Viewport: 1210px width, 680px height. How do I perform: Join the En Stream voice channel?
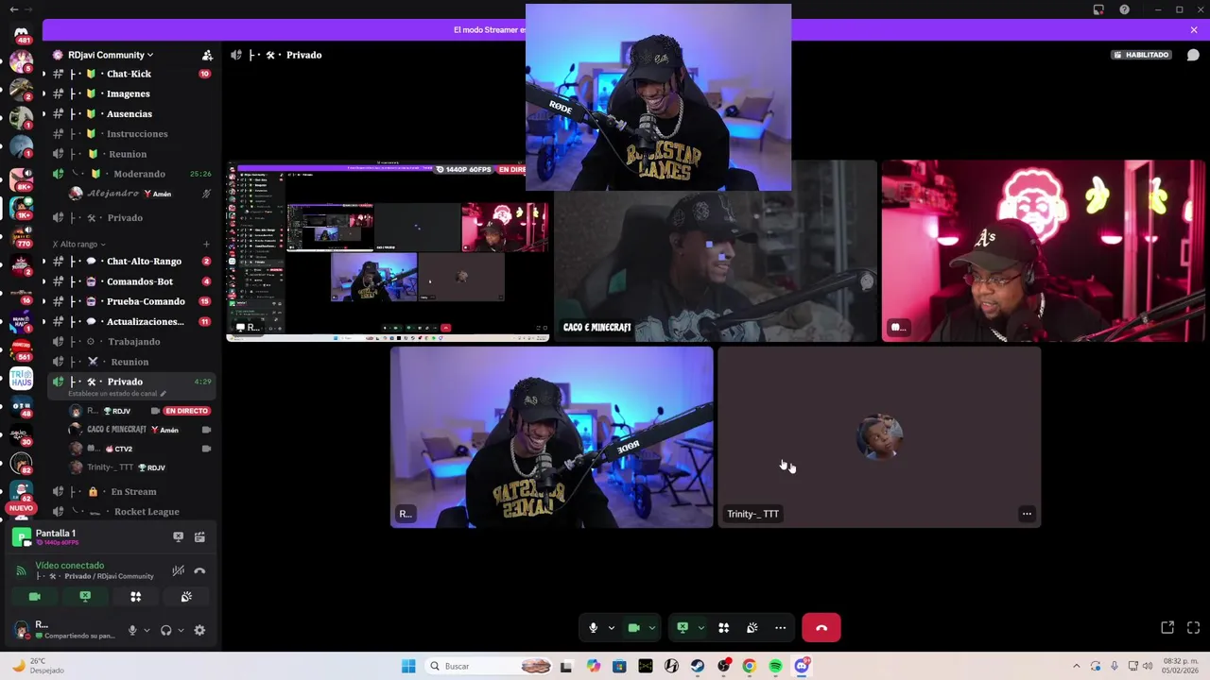(x=133, y=491)
